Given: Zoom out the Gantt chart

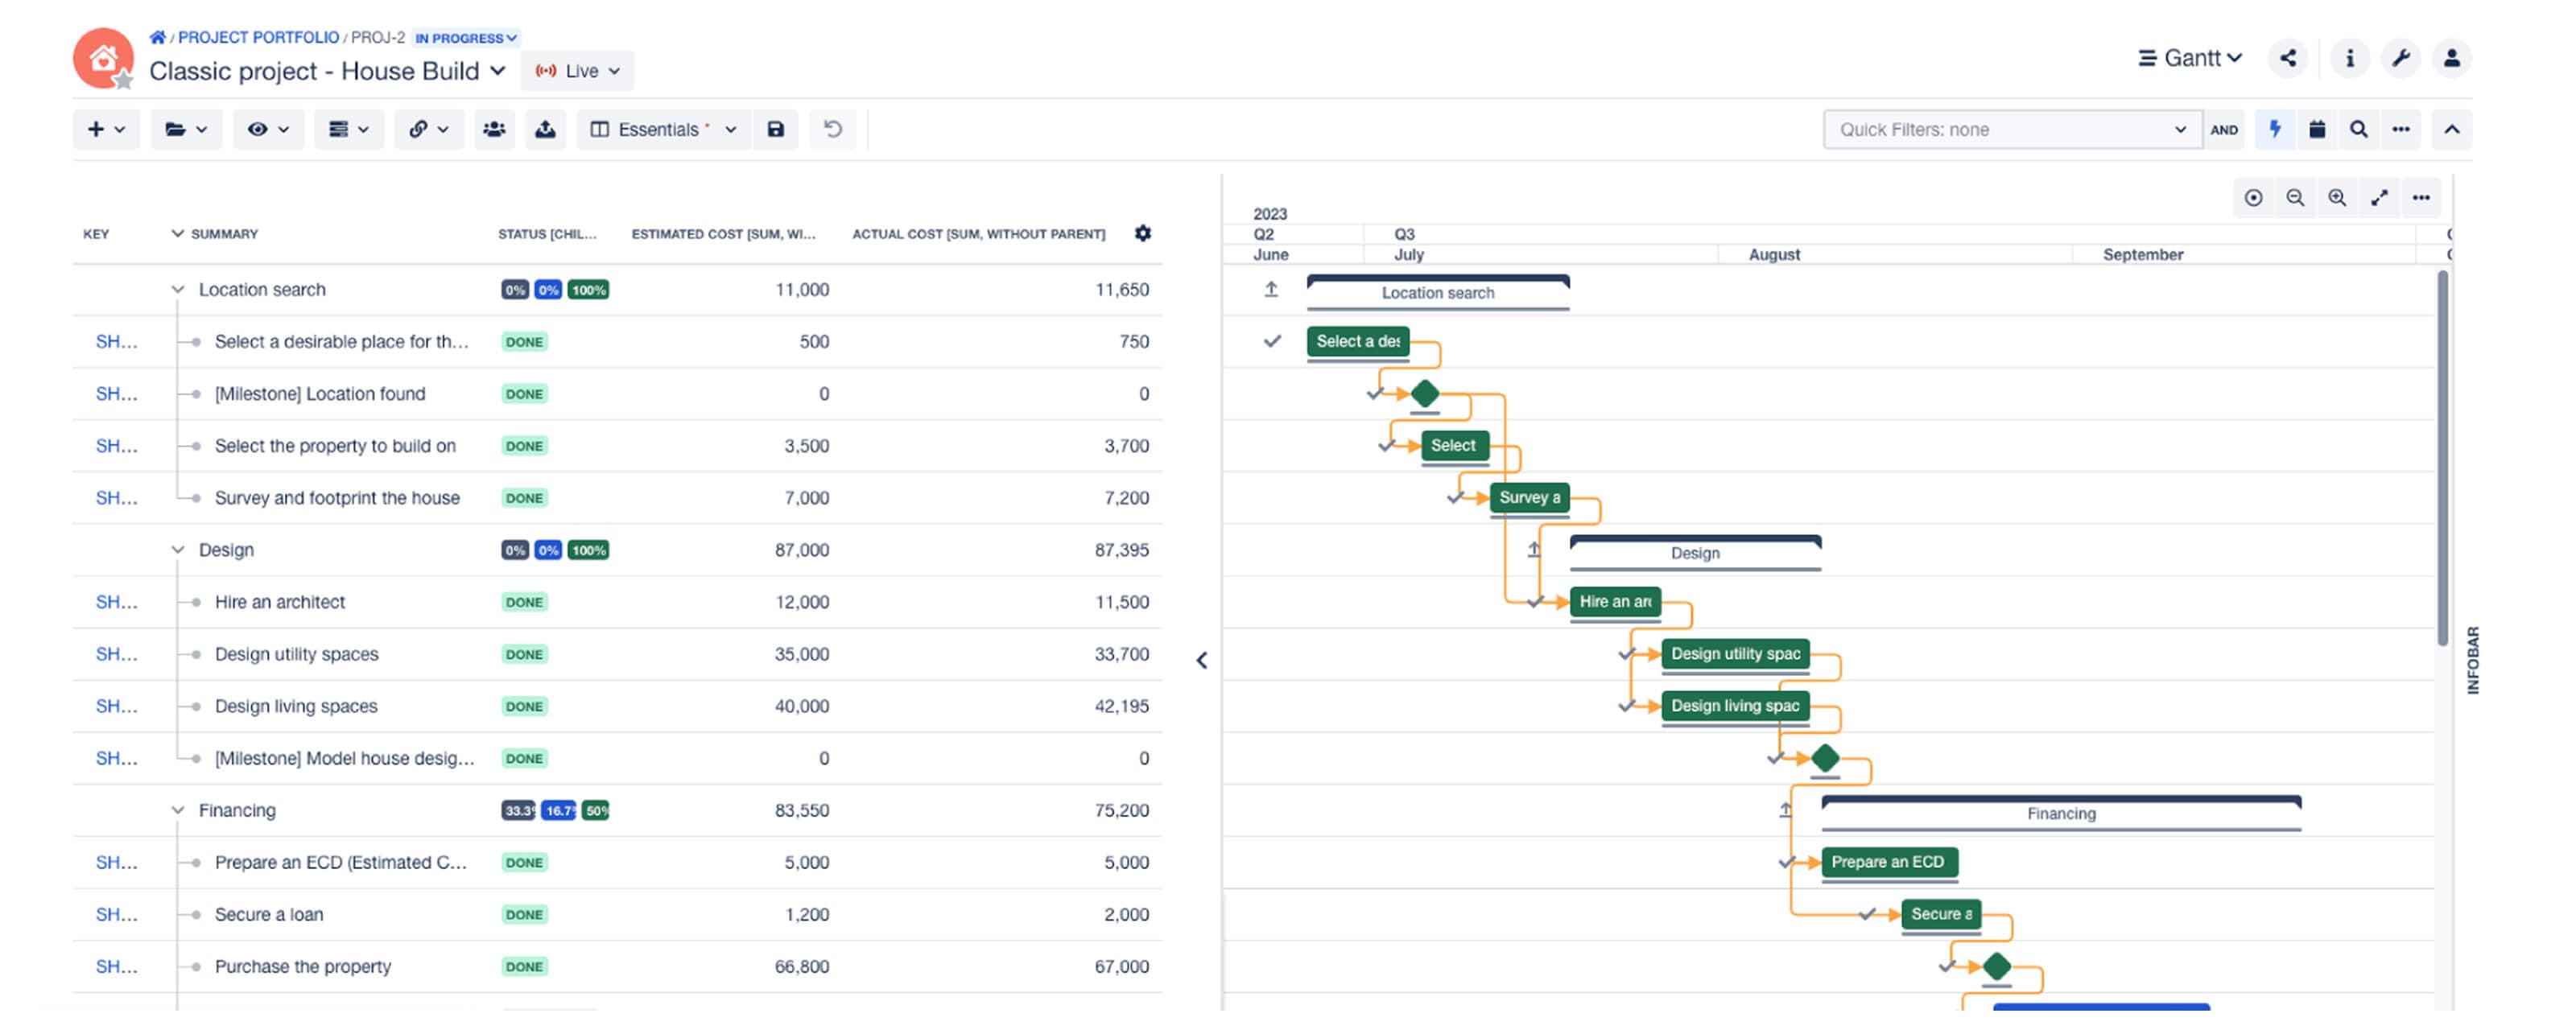Looking at the screenshot, I should (2295, 198).
